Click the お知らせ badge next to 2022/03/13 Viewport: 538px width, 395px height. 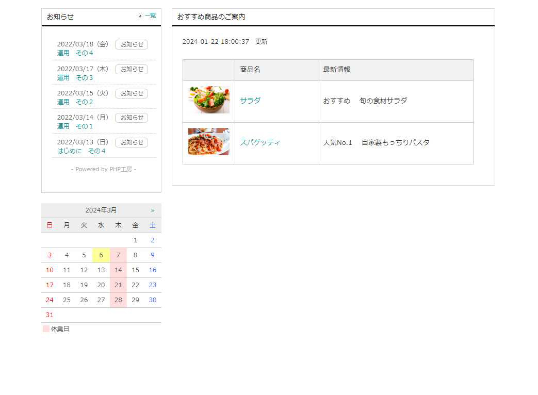point(132,142)
